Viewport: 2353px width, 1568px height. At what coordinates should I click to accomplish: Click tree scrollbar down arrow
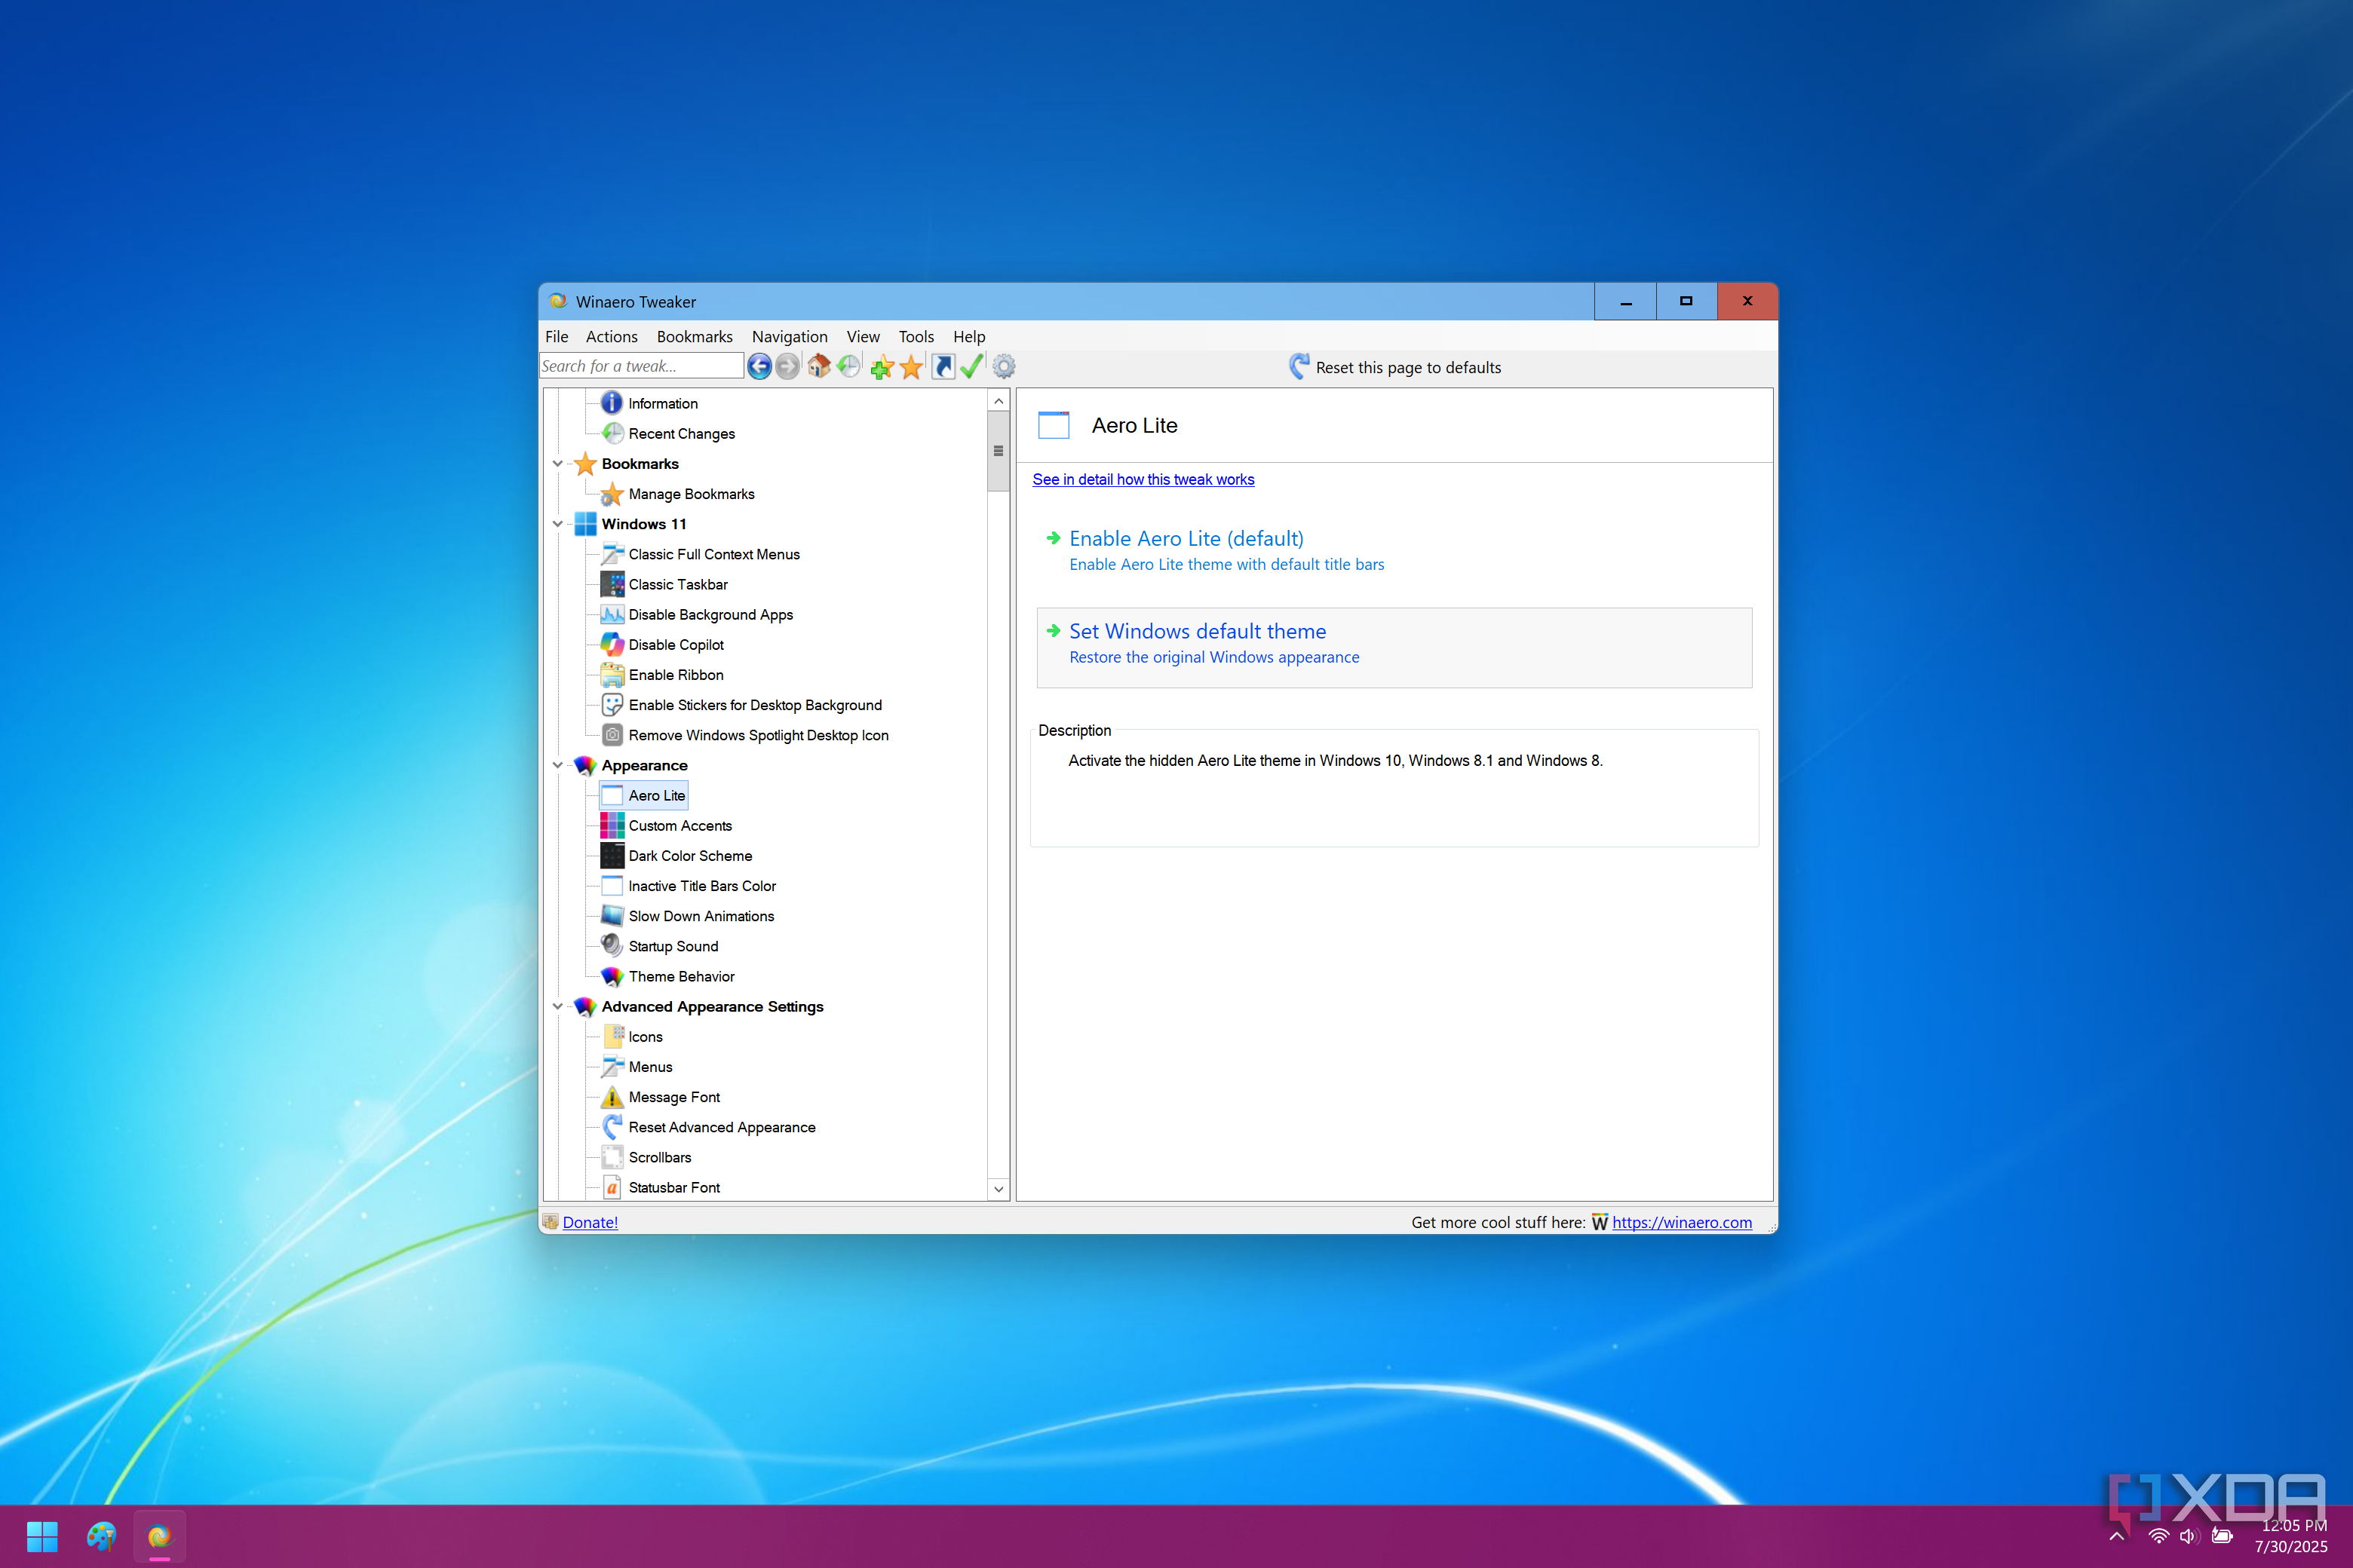[x=999, y=1188]
